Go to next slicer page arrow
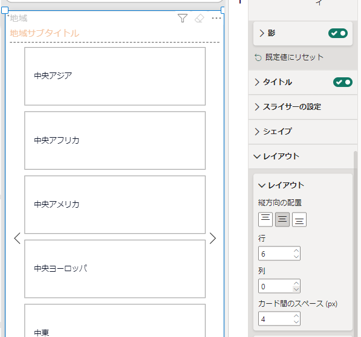The height and width of the screenshot is (337, 361). point(213,238)
